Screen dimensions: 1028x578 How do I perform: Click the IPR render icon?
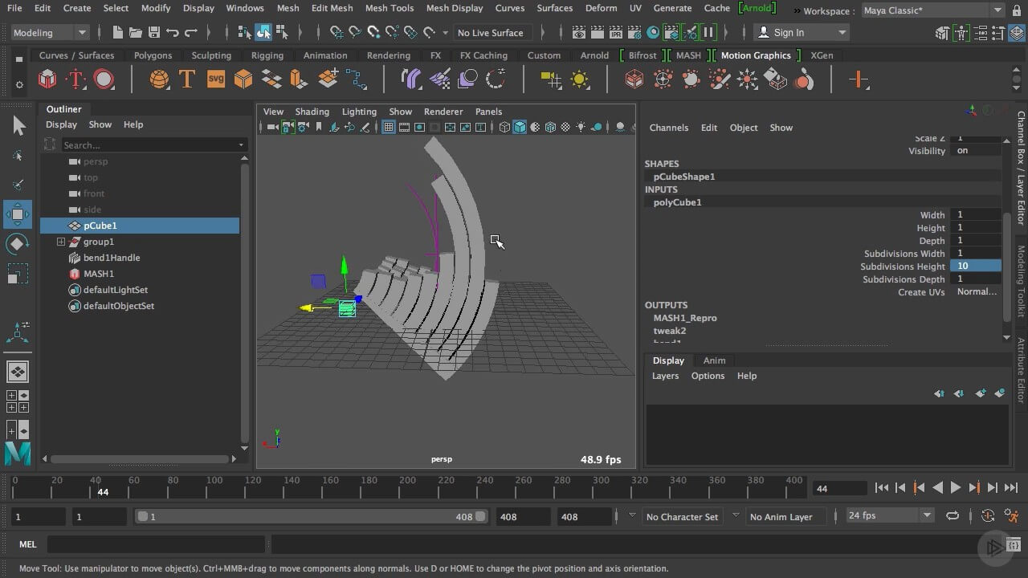point(616,33)
